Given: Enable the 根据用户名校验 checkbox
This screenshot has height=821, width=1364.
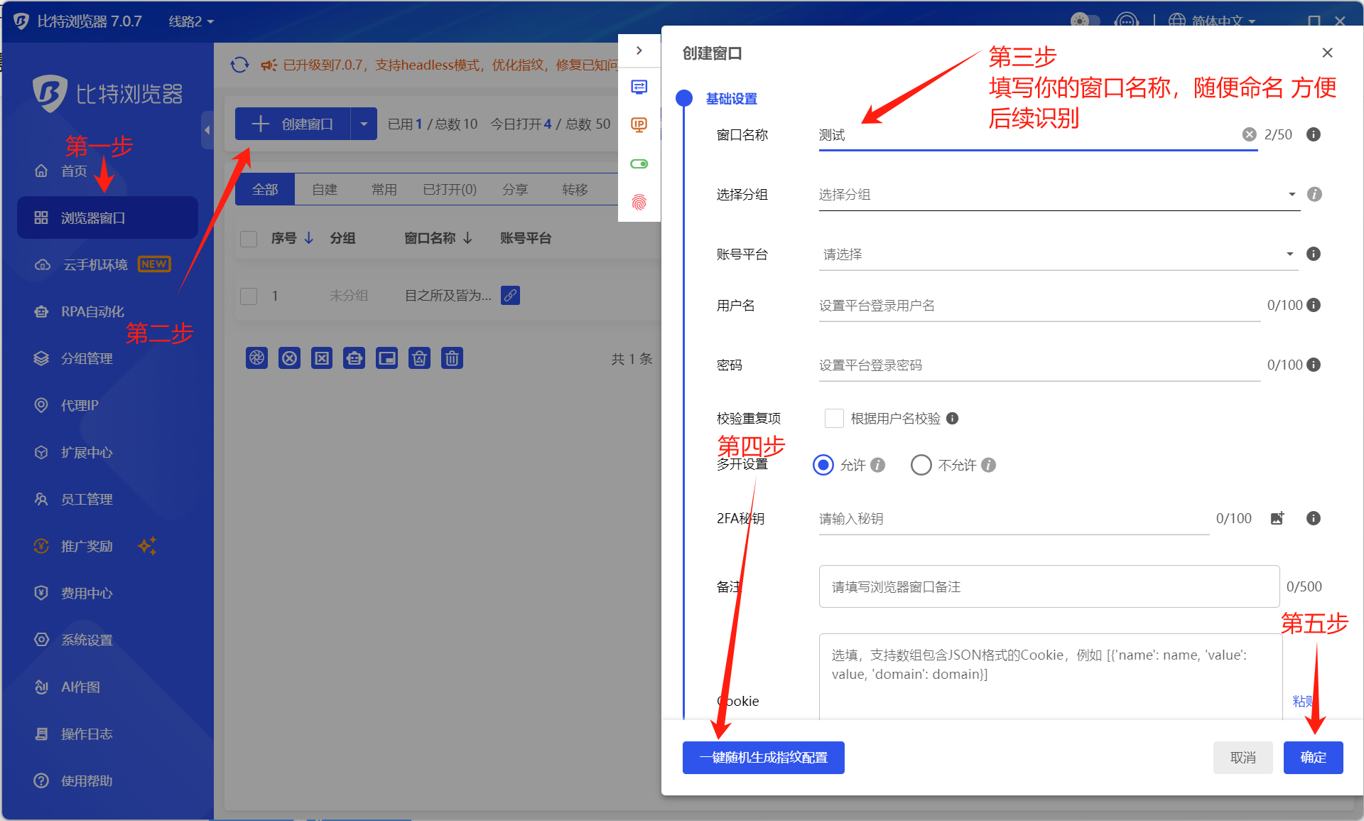Looking at the screenshot, I should coord(834,418).
